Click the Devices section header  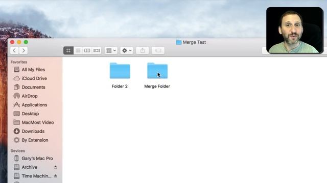(18, 151)
